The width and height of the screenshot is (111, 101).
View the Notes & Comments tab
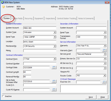[86, 19]
